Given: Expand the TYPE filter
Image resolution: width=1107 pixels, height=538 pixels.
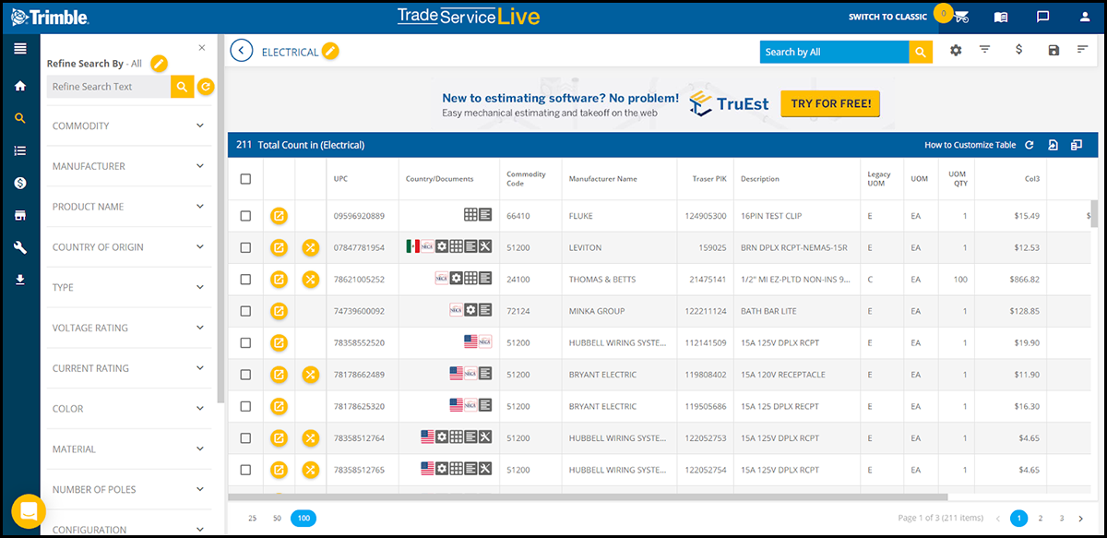Looking at the screenshot, I should [x=129, y=288].
